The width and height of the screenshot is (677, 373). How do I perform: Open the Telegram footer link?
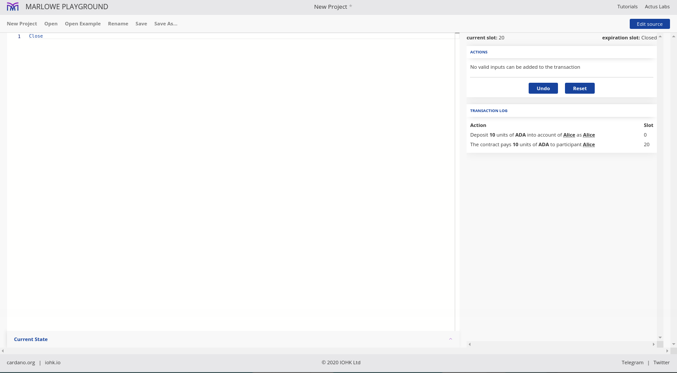point(632,362)
